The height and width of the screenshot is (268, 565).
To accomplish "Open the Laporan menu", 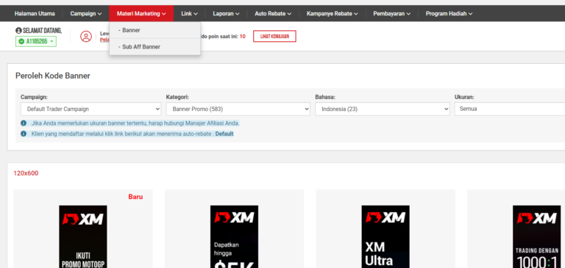I will (227, 14).
